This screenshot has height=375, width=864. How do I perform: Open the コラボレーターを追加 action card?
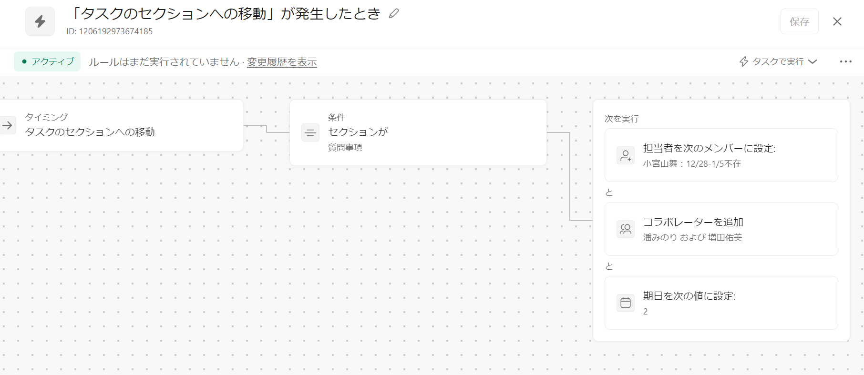pos(721,229)
